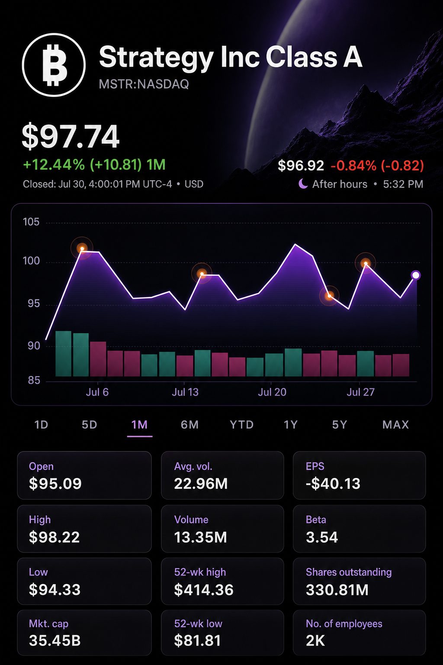Screen dimensions: 443x665
Task: Select the orange marker near Jul 27
Action: pos(366,263)
